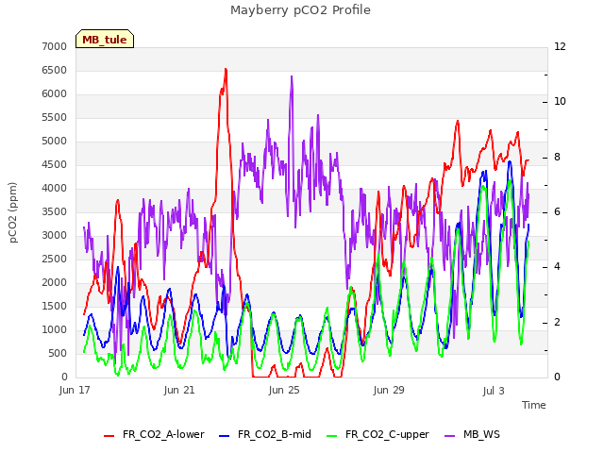Click the Jun 29 x-axis tick
Image resolution: width=604 pixels, height=453 pixels.
(x=389, y=390)
